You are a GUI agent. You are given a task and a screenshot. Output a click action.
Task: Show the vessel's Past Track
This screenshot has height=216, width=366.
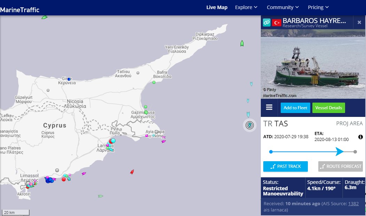tap(286, 166)
